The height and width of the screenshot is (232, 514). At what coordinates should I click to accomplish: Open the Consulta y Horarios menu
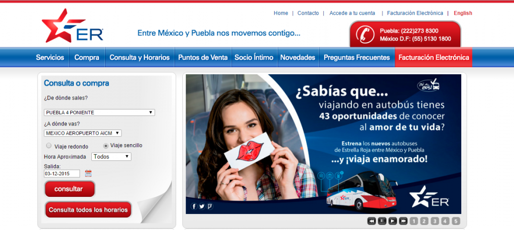pyautogui.click(x=140, y=57)
